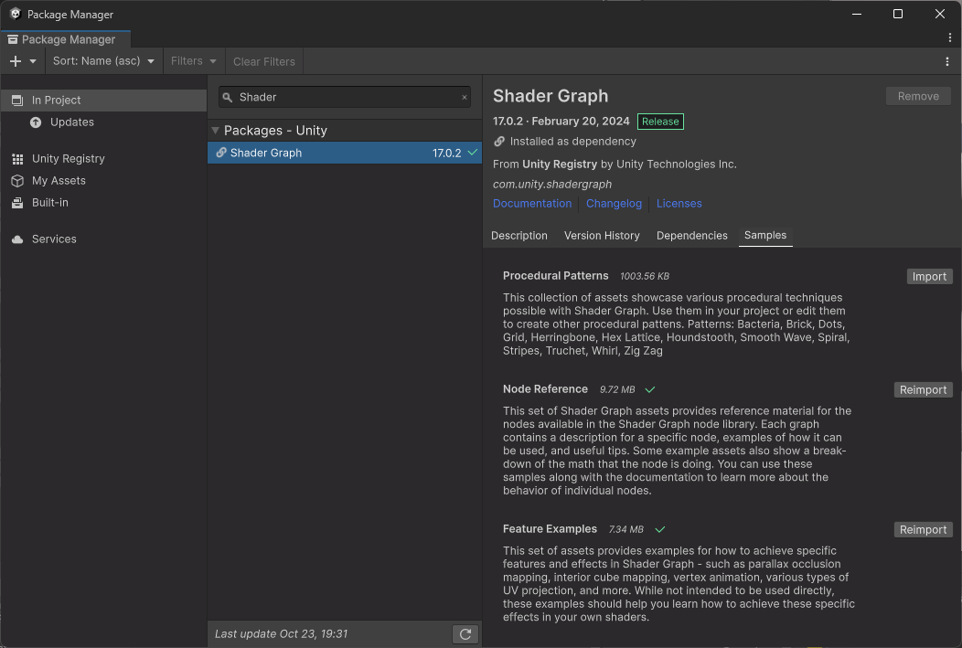The height and width of the screenshot is (648, 962).
Task: Click Feature Examples sample title
Action: click(x=550, y=529)
